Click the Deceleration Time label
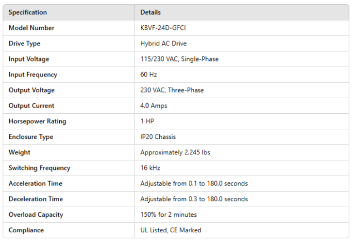This screenshot has width=353, height=242. click(x=35, y=199)
